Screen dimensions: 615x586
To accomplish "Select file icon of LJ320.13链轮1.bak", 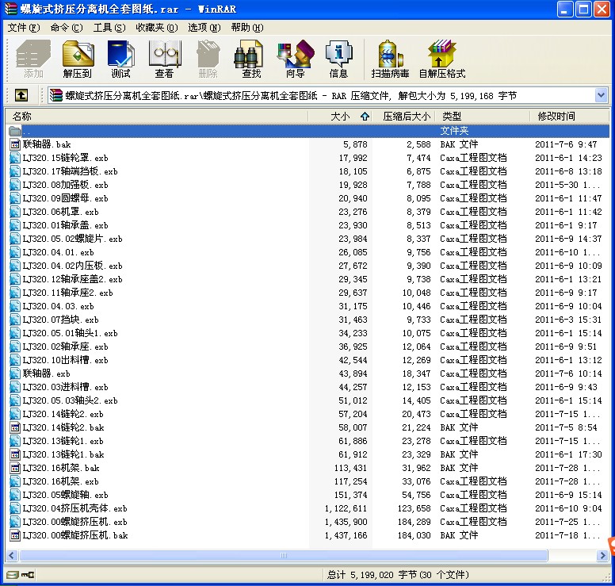I will pyautogui.click(x=15, y=454).
